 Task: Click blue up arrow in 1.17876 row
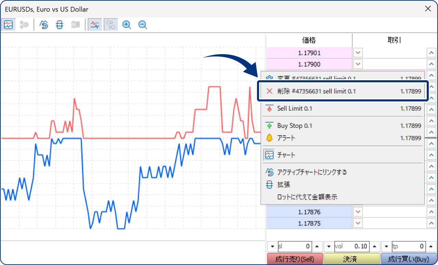tap(431, 212)
